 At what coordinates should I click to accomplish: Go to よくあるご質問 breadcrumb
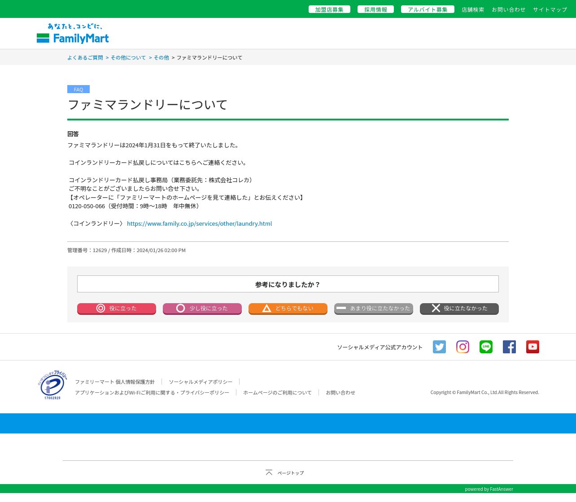(85, 57)
